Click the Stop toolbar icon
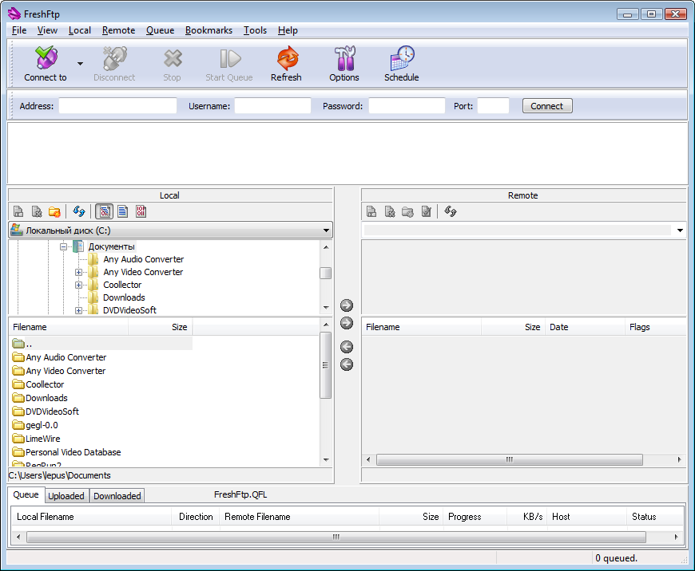This screenshot has height=571, width=695. click(173, 58)
